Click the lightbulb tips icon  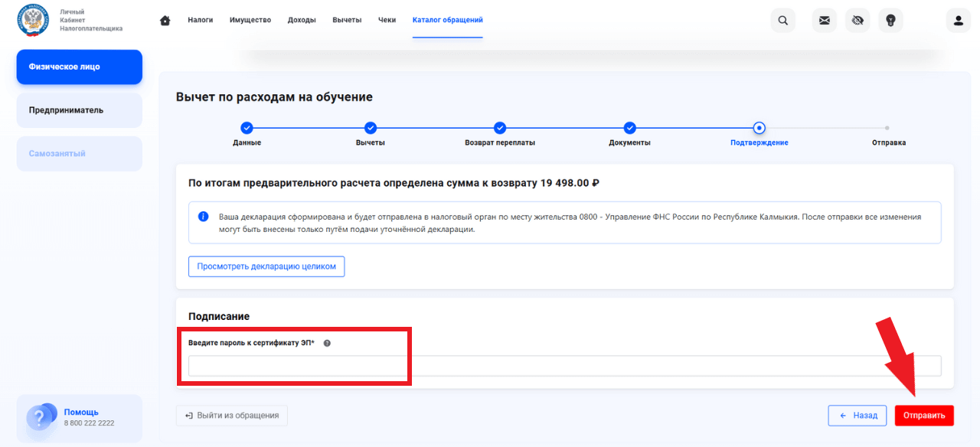pos(890,21)
